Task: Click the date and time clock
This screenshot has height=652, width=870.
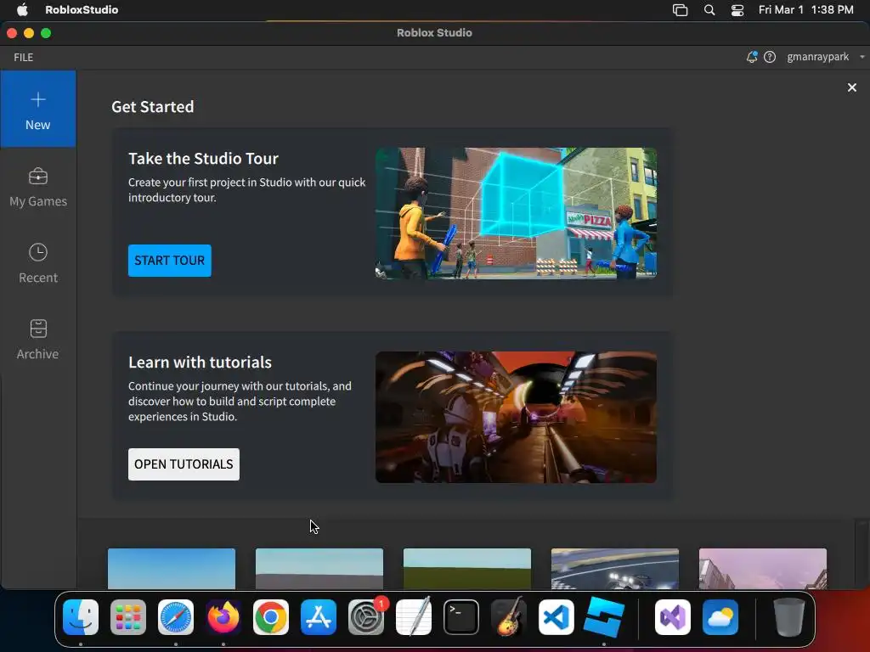Action: pos(805,9)
